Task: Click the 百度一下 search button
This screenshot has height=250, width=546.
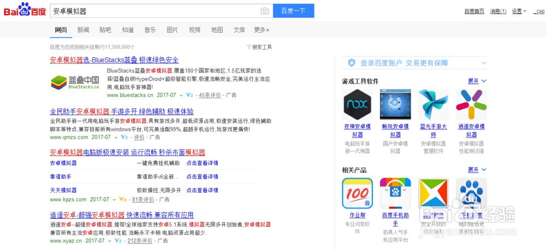Action: pos(294,11)
